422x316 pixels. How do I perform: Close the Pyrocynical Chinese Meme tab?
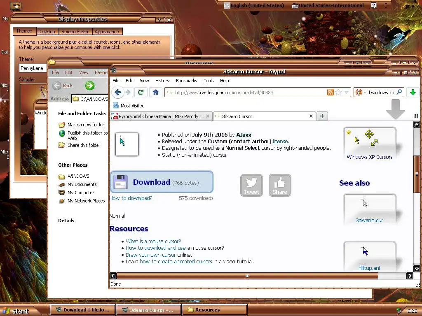pos(208,116)
